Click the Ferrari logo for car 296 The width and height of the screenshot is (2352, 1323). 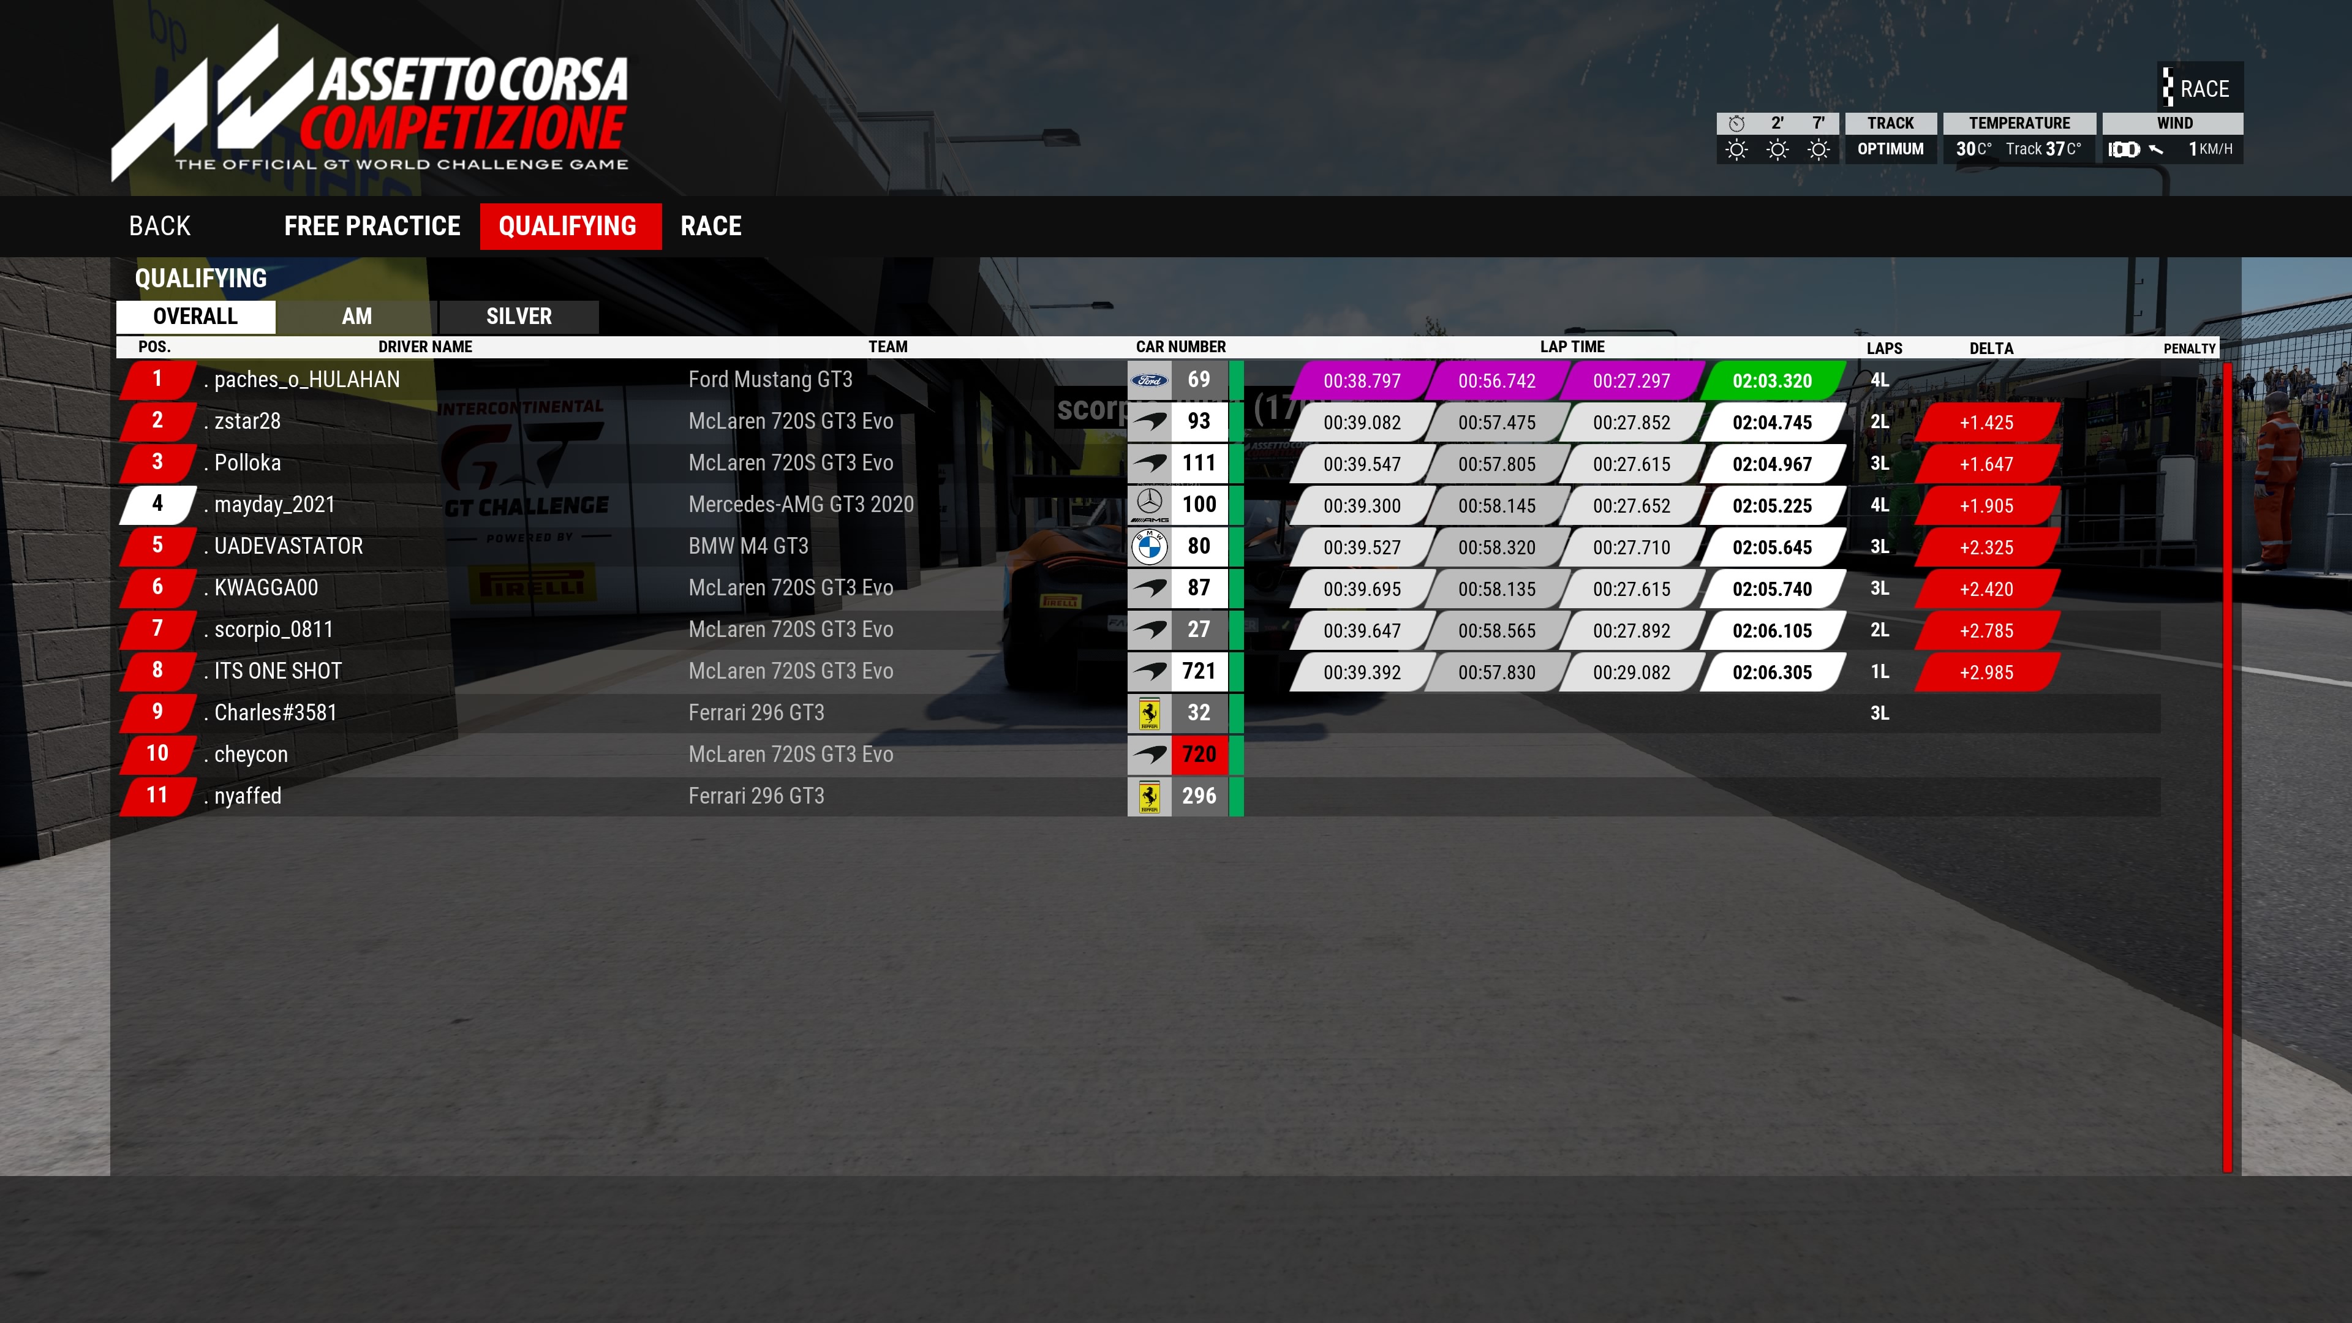coord(1150,797)
